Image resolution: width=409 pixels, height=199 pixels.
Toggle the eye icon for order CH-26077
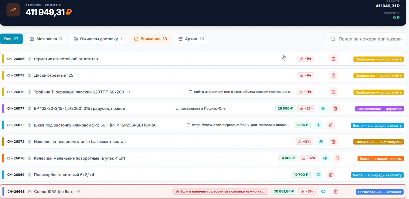(323, 108)
